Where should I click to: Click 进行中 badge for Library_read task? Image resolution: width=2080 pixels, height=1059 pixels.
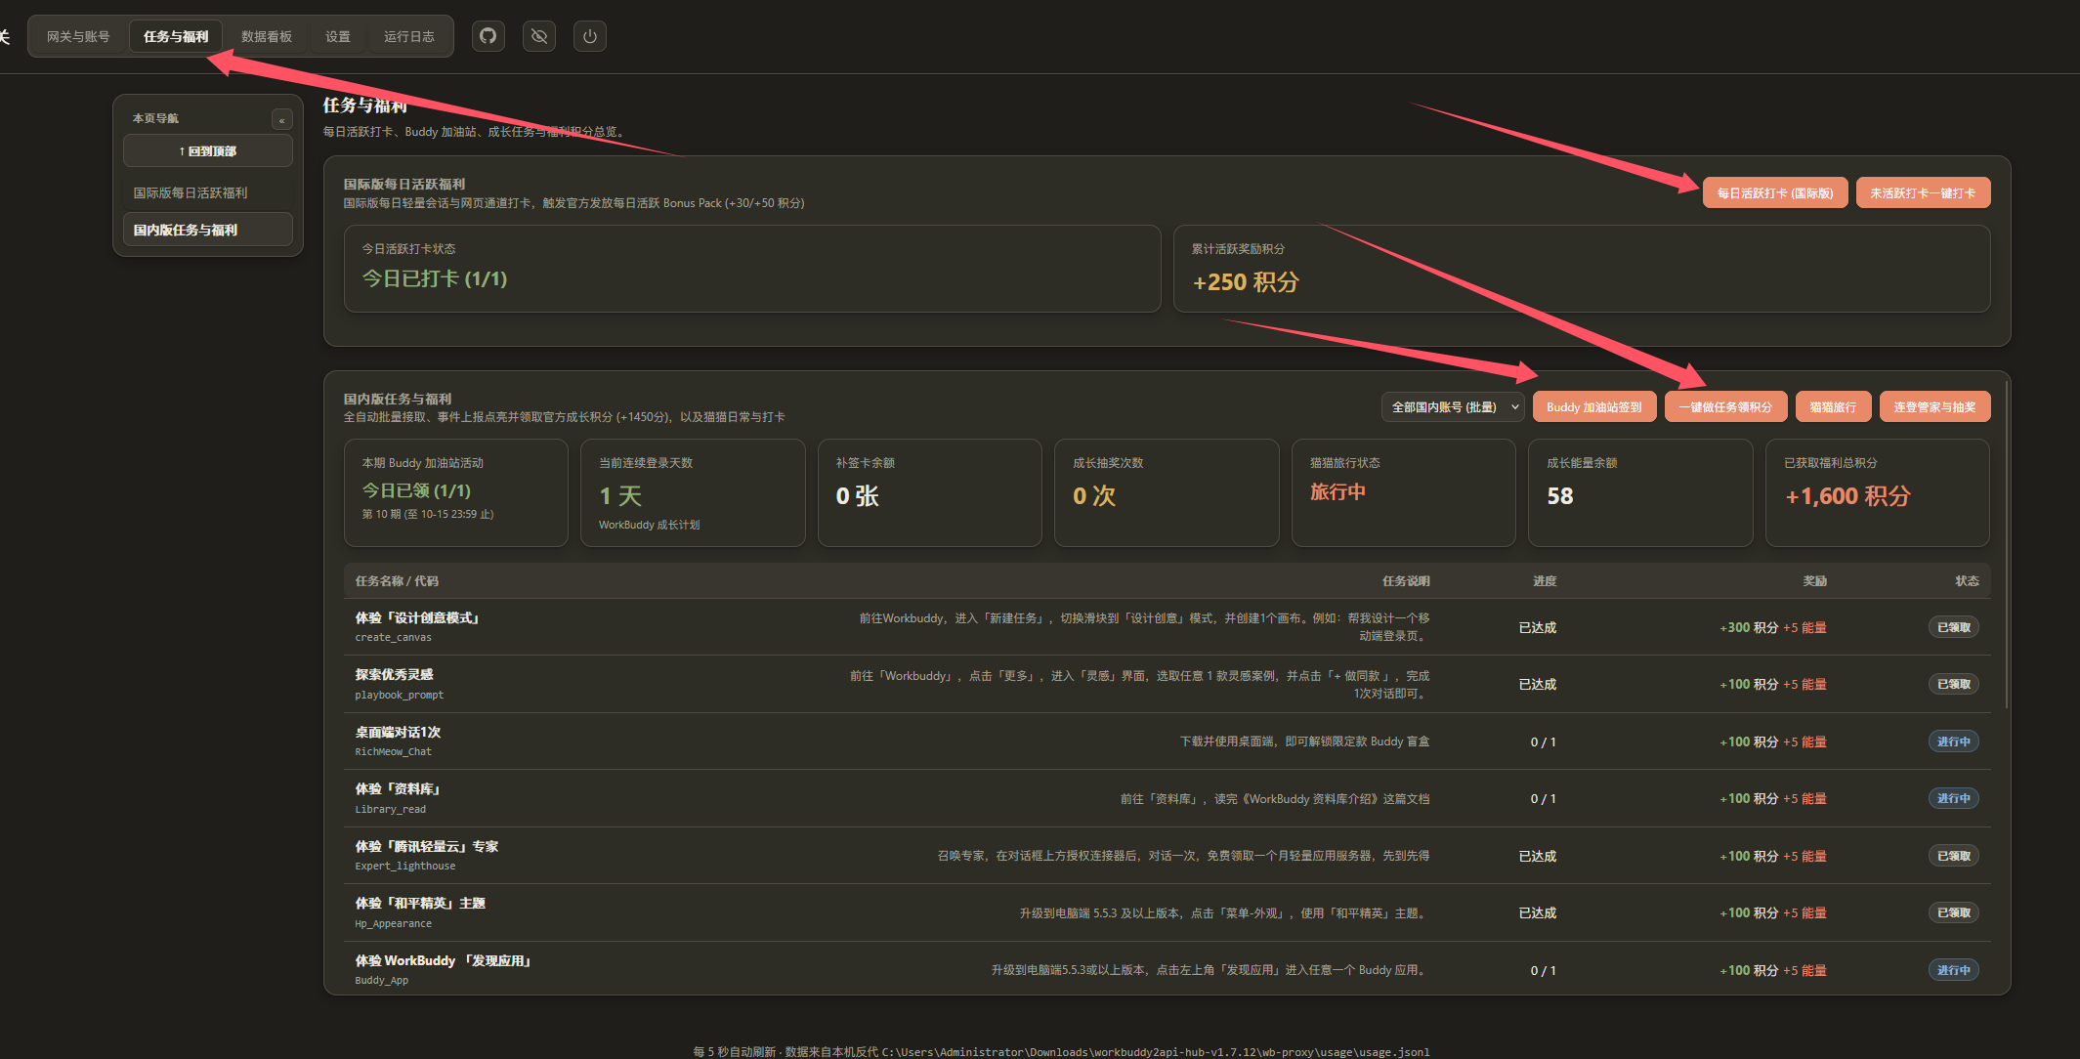(1954, 799)
